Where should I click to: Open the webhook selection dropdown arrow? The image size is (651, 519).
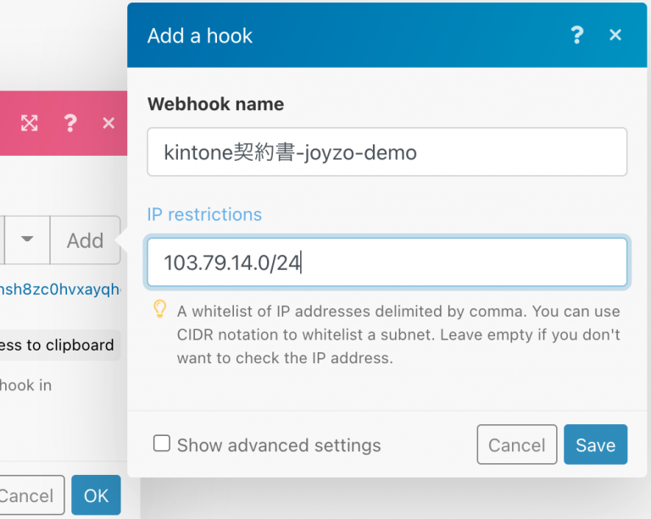click(x=27, y=240)
